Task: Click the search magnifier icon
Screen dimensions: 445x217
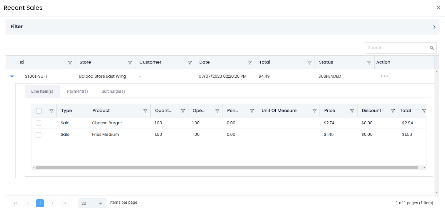Action: point(432,48)
